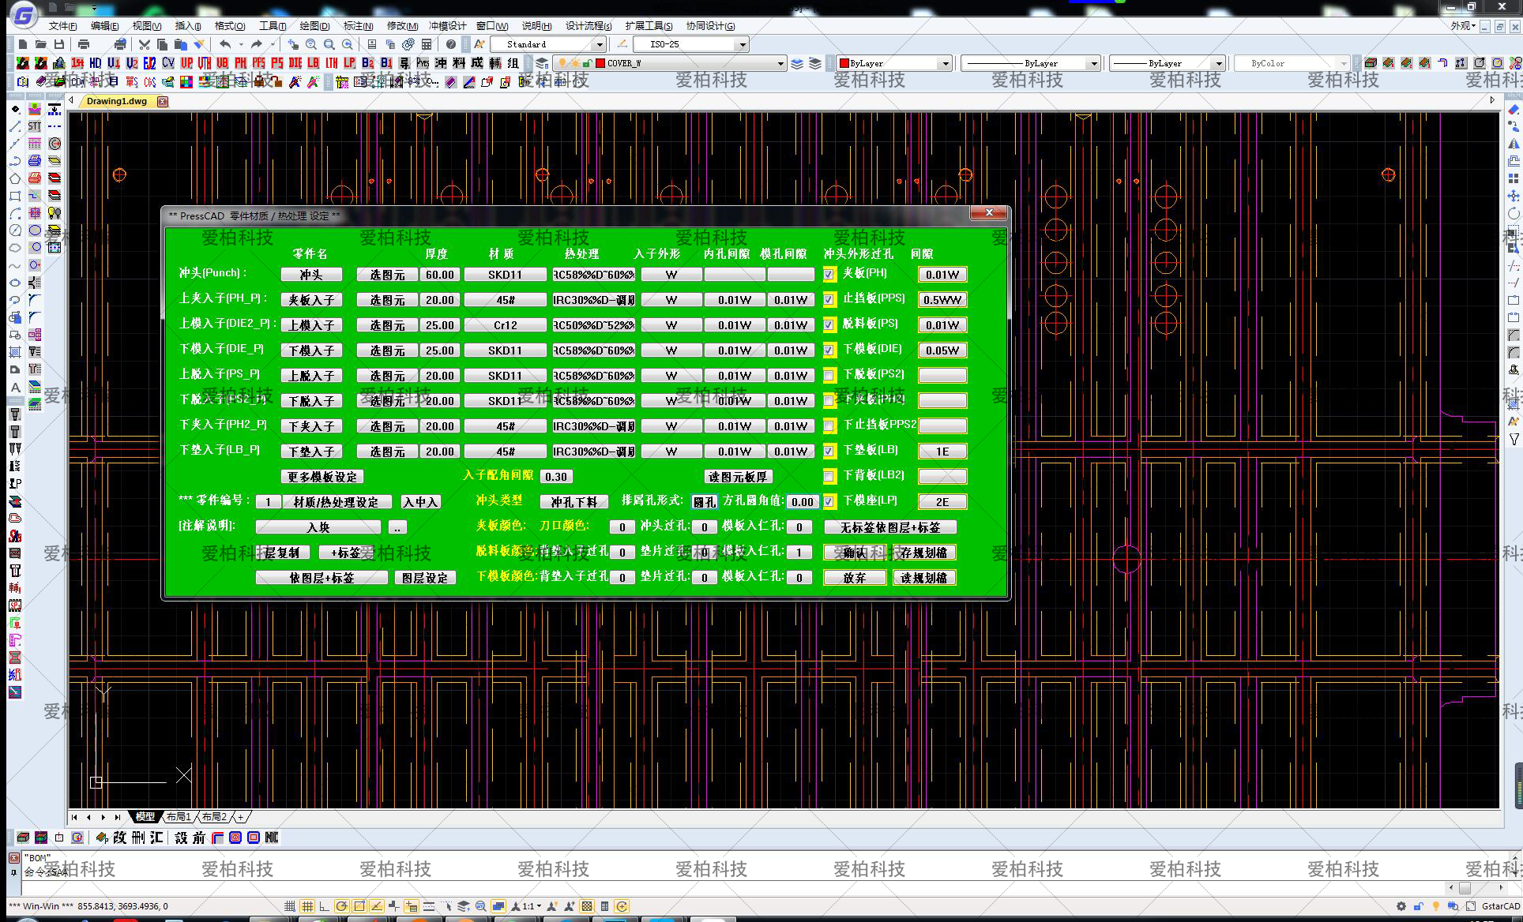The image size is (1523, 922).
Task: Open the Standard text style dropdown
Action: (600, 44)
